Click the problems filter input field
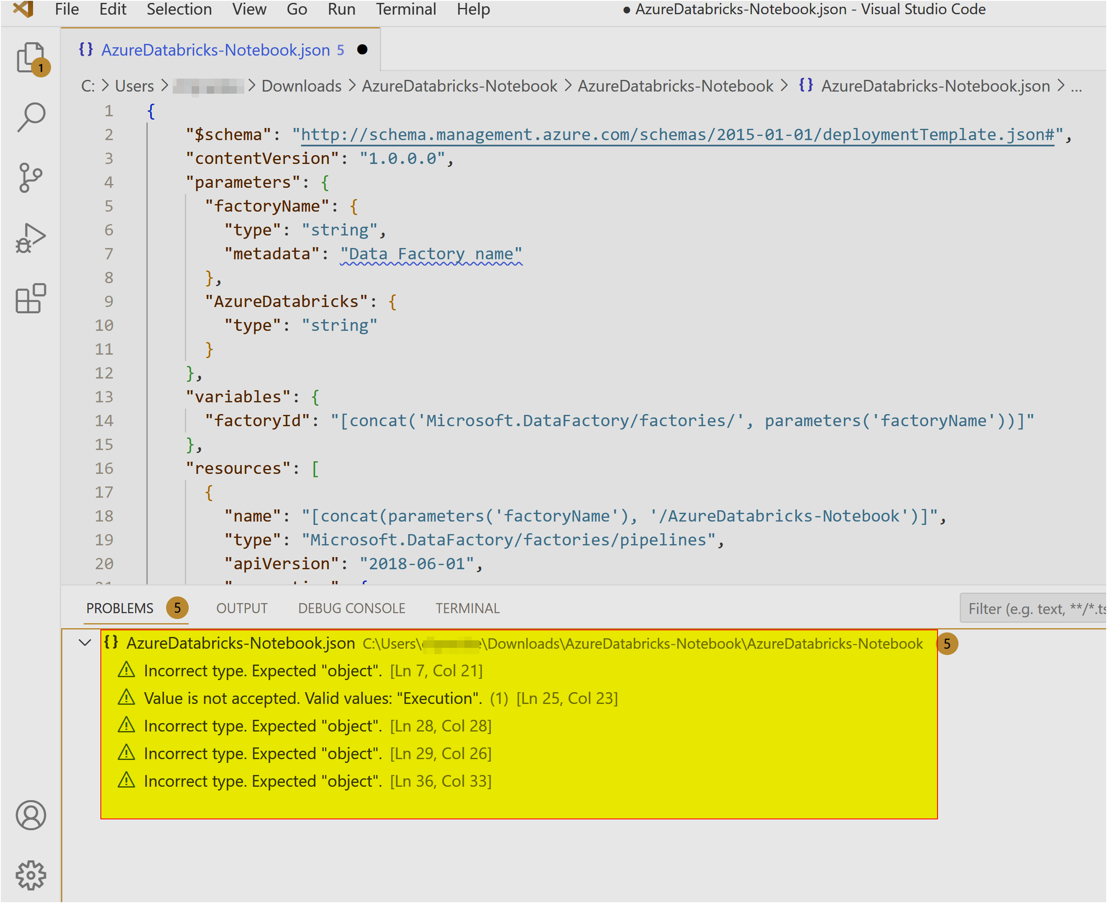The height and width of the screenshot is (903, 1107). (x=1035, y=608)
